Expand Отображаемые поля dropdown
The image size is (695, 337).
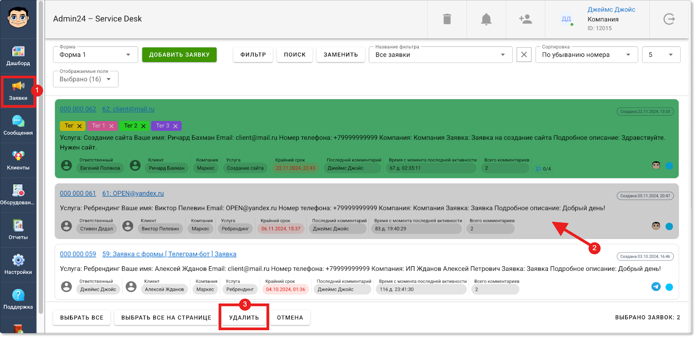click(86, 79)
